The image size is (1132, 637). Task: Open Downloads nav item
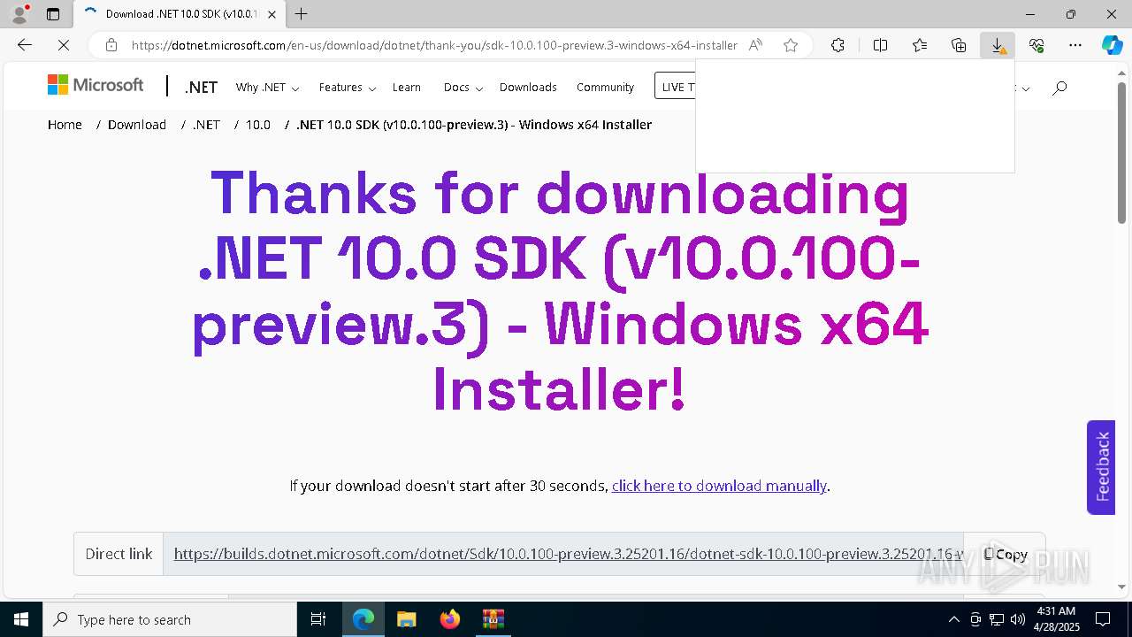coord(528,88)
